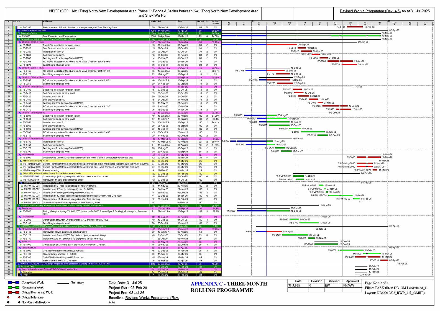Click the Activity Name column header
Viewport: 440px width, 311px height.
[x=47, y=21]
